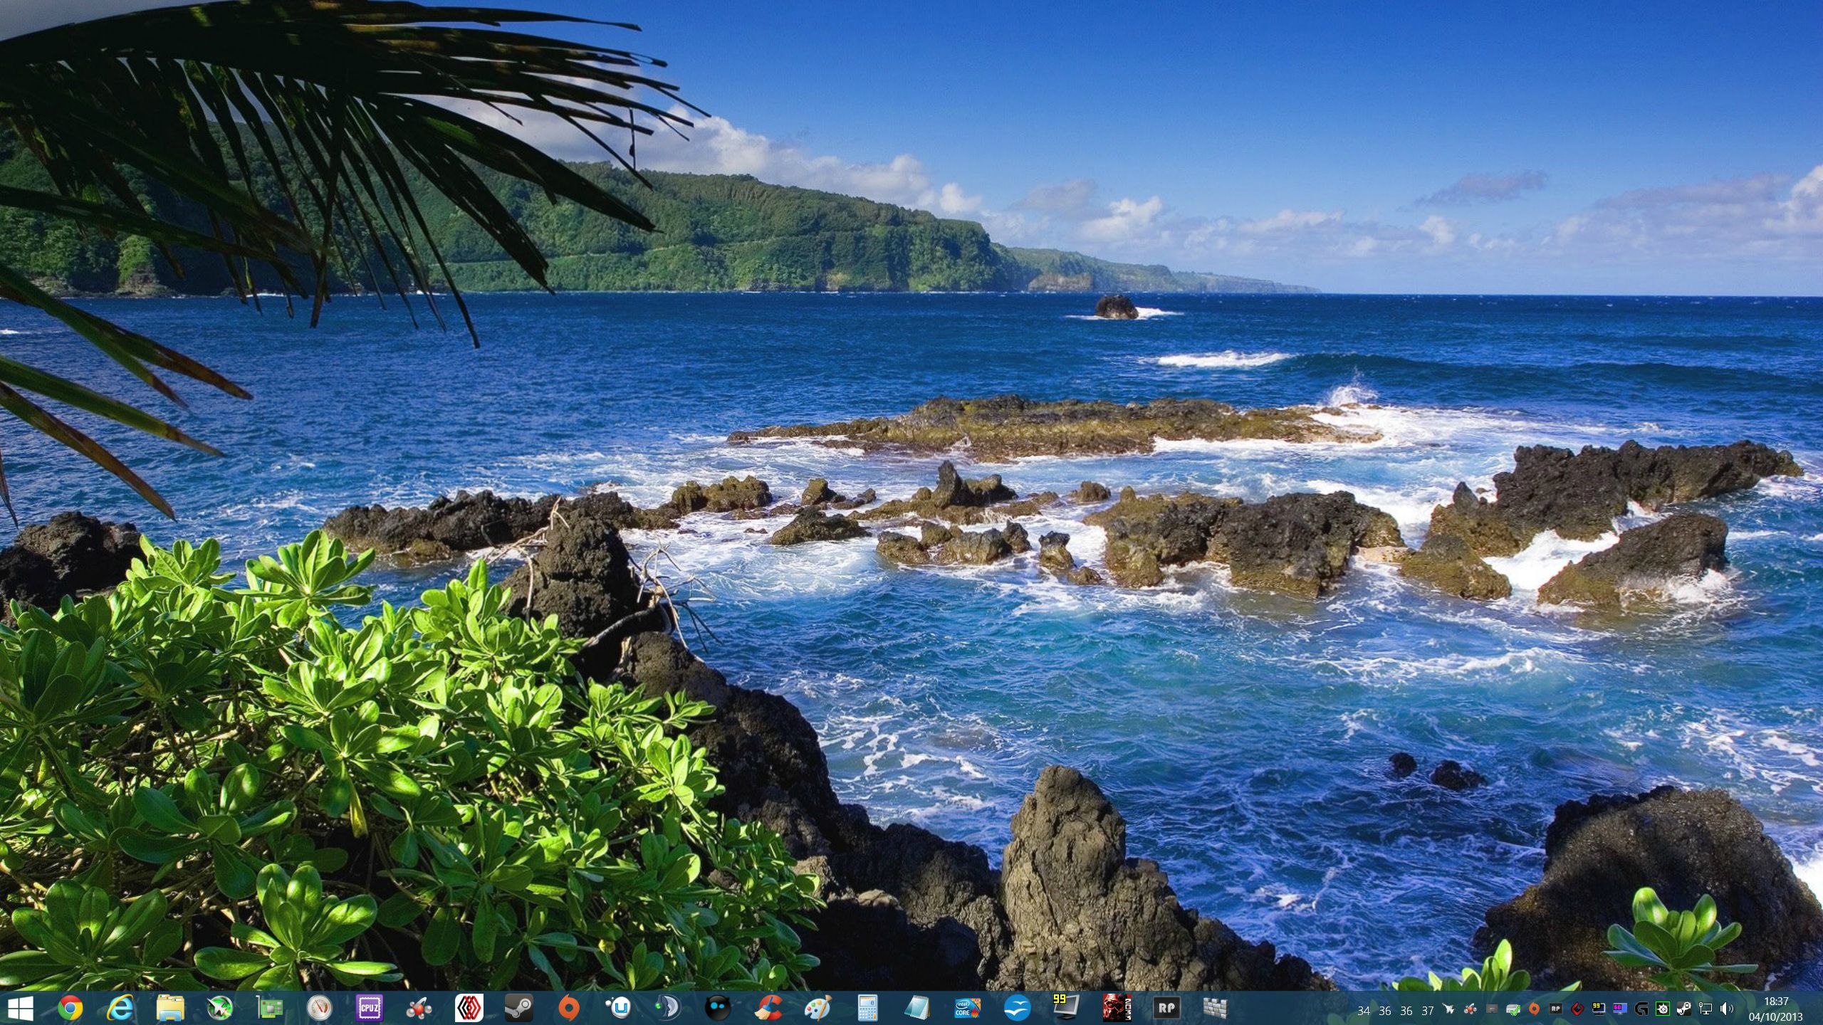
Task: Open the Windows Start button
Action: 19,1008
